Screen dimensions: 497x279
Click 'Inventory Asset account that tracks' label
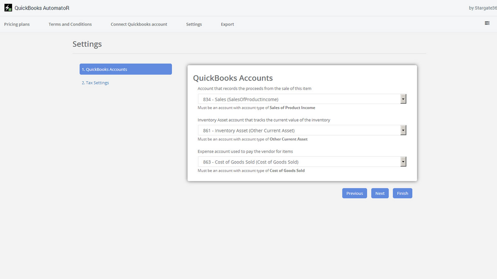[264, 120]
